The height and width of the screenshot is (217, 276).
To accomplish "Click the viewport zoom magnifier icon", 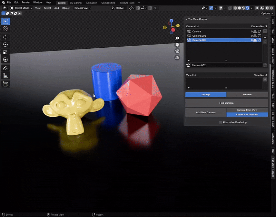I will [177, 38].
